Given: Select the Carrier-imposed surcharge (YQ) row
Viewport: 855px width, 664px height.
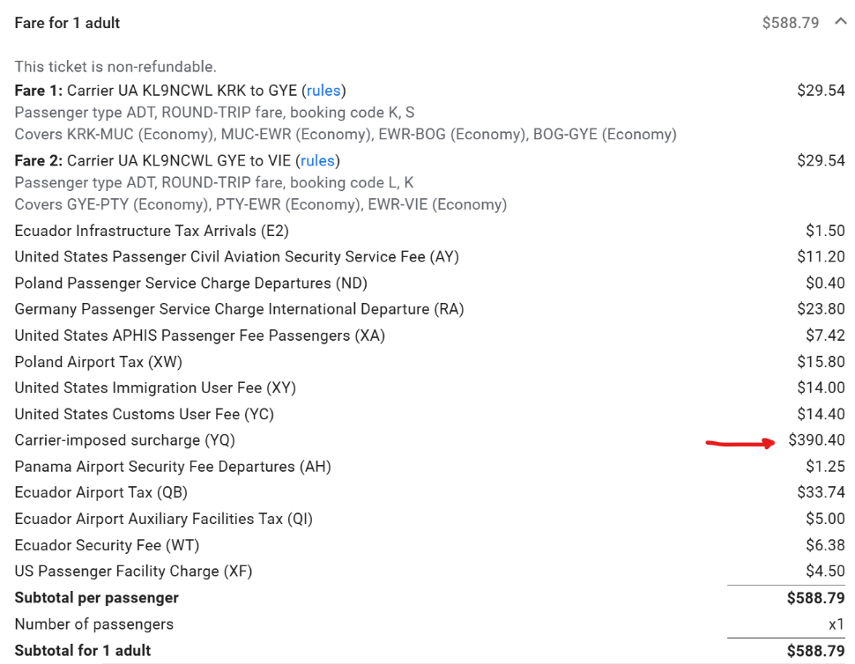Looking at the screenshot, I should tap(429, 440).
